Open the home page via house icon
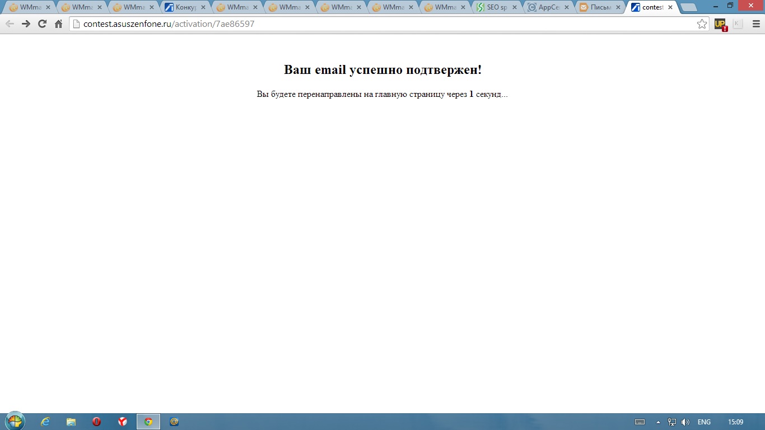The height and width of the screenshot is (430, 765). tap(58, 24)
